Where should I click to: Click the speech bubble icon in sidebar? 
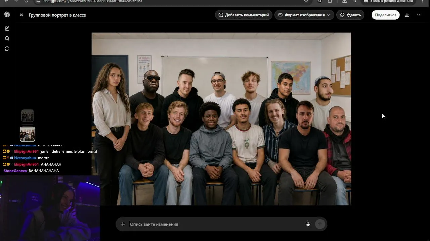pyautogui.click(x=7, y=49)
